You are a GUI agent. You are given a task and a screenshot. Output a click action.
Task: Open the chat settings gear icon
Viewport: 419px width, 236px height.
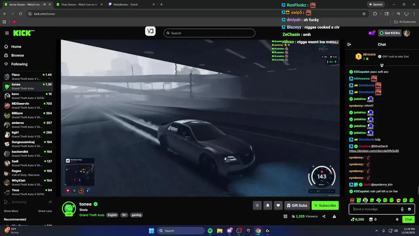tap(397, 220)
